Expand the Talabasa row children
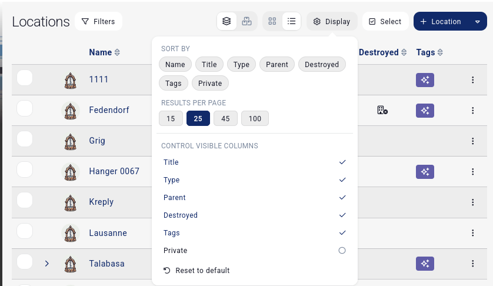 pyautogui.click(x=47, y=264)
